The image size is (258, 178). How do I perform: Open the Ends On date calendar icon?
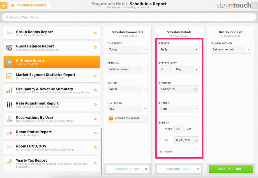(x=196, y=140)
